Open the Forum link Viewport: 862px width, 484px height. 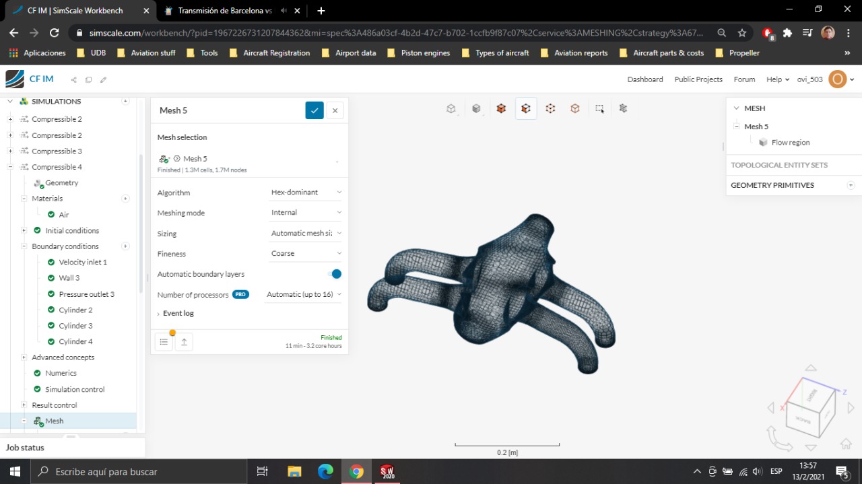(x=744, y=79)
